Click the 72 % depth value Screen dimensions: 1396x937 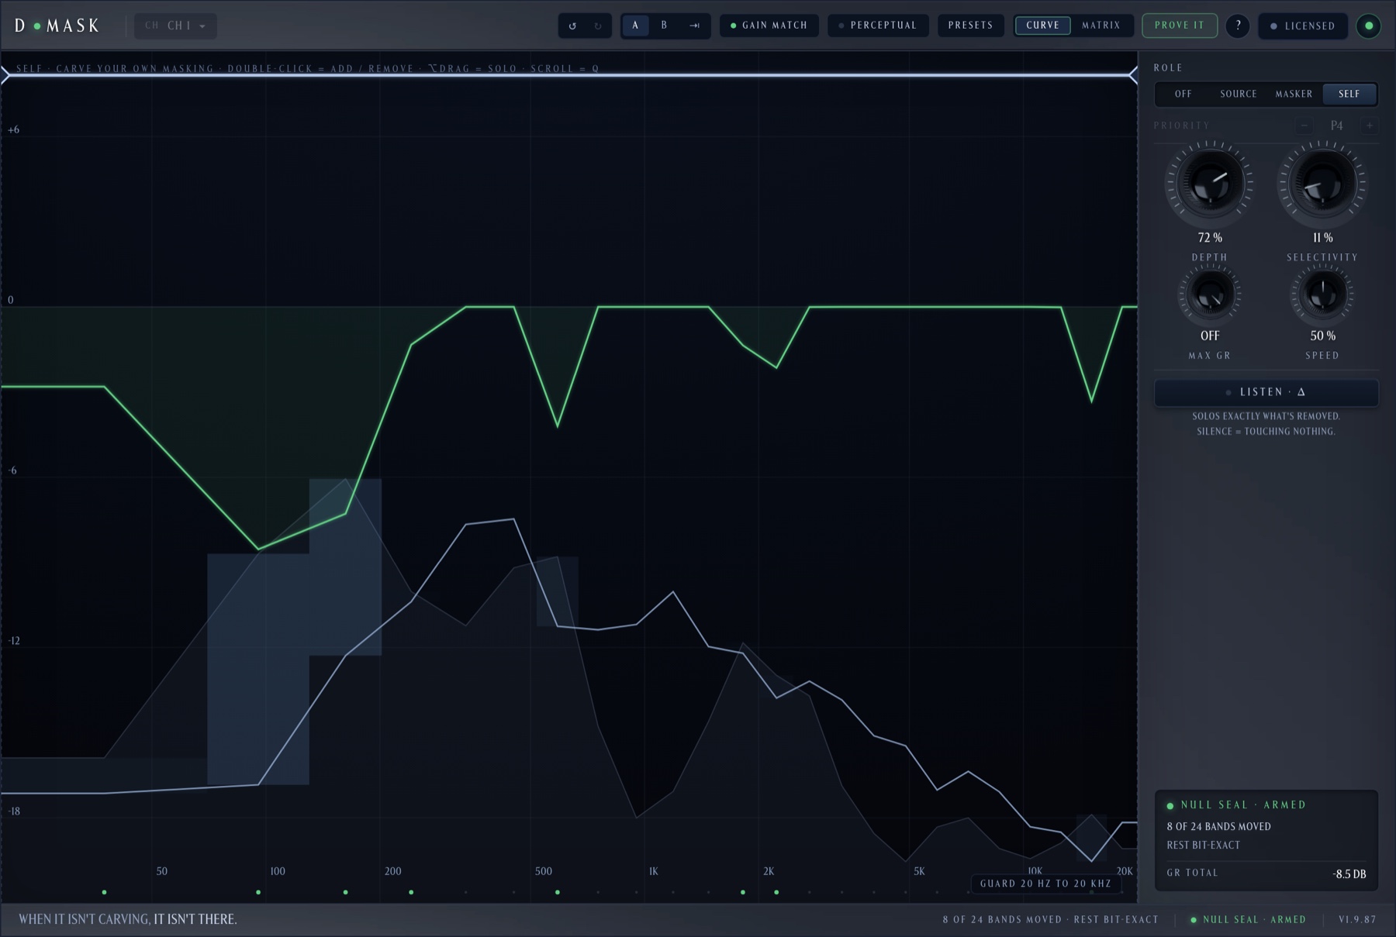coord(1210,238)
